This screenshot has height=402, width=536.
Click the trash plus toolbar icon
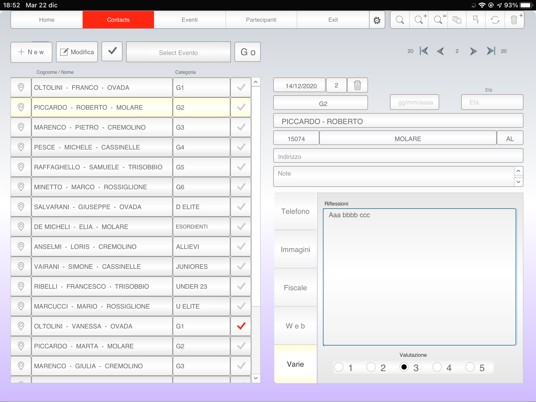(514, 20)
